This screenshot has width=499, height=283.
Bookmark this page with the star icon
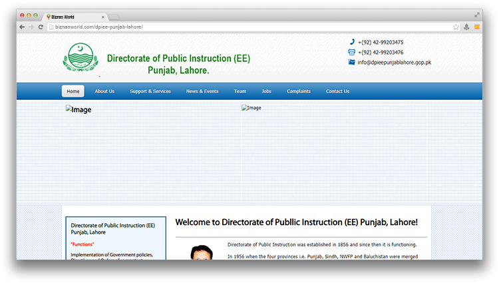pyautogui.click(x=456, y=27)
